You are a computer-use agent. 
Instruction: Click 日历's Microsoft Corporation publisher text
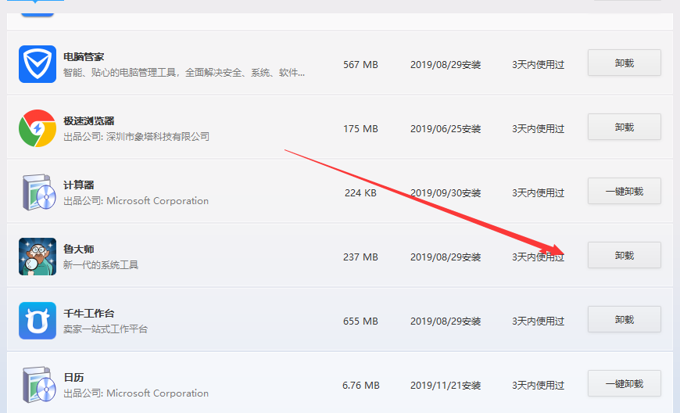pos(157,393)
